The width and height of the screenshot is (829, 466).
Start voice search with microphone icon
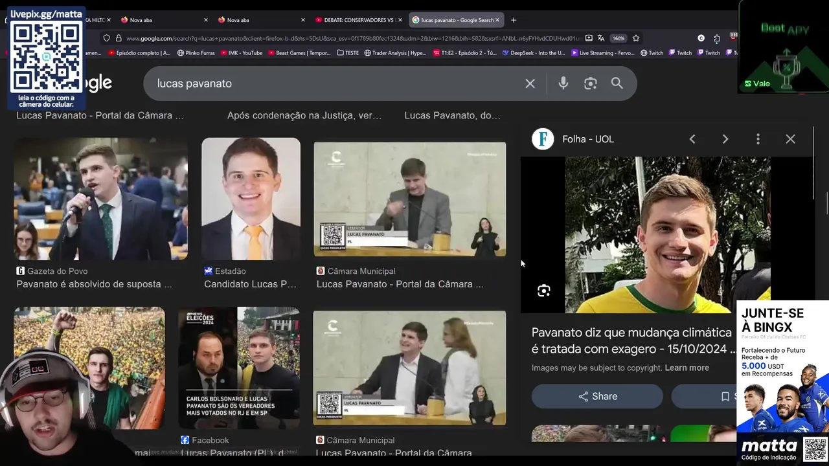point(563,83)
